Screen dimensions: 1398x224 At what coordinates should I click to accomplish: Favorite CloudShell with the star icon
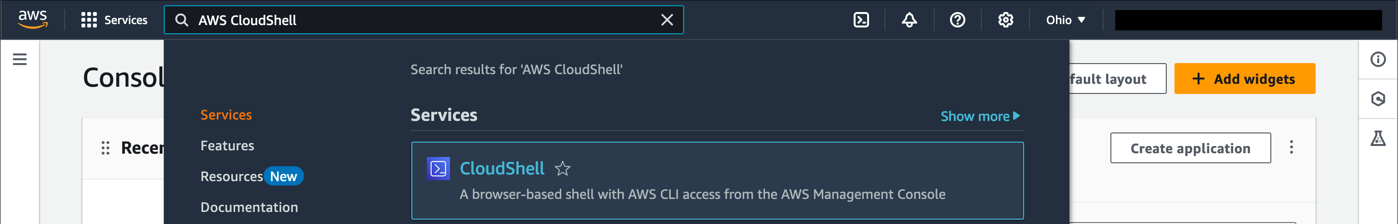(562, 169)
